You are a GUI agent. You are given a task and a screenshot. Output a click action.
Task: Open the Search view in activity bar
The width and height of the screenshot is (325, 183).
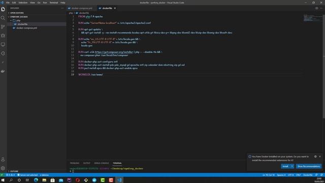pos(3,18)
